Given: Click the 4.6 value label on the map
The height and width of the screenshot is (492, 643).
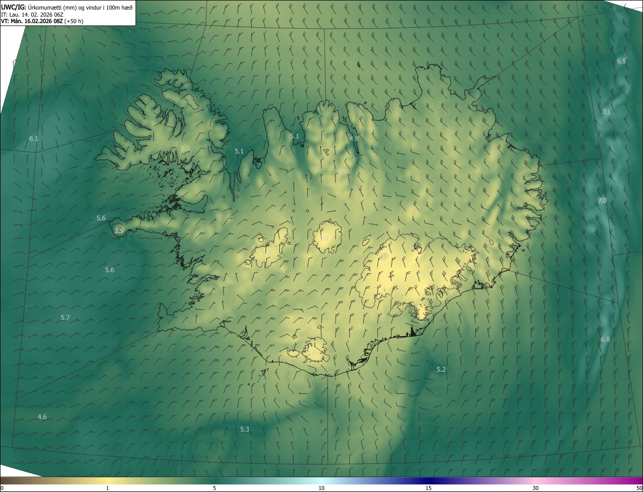Looking at the screenshot, I should (42, 417).
